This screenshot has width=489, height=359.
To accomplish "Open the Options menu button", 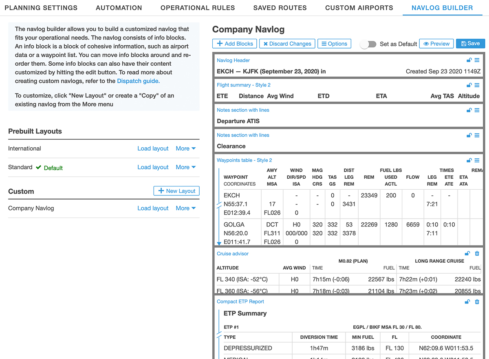I will [x=334, y=44].
